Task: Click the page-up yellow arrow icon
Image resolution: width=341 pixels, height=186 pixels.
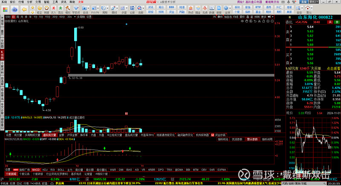Action: coord(33,7)
